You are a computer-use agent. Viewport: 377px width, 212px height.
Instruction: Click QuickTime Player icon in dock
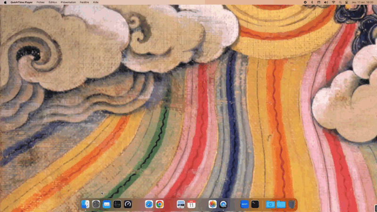(x=223, y=204)
